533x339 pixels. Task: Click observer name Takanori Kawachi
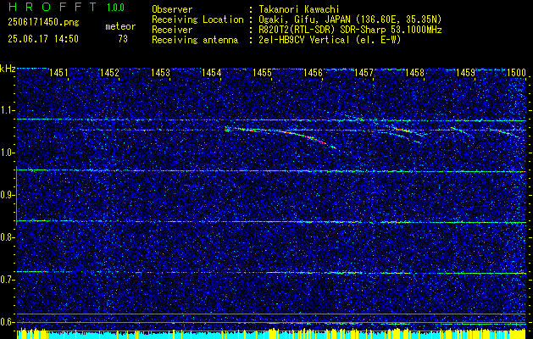(x=299, y=9)
